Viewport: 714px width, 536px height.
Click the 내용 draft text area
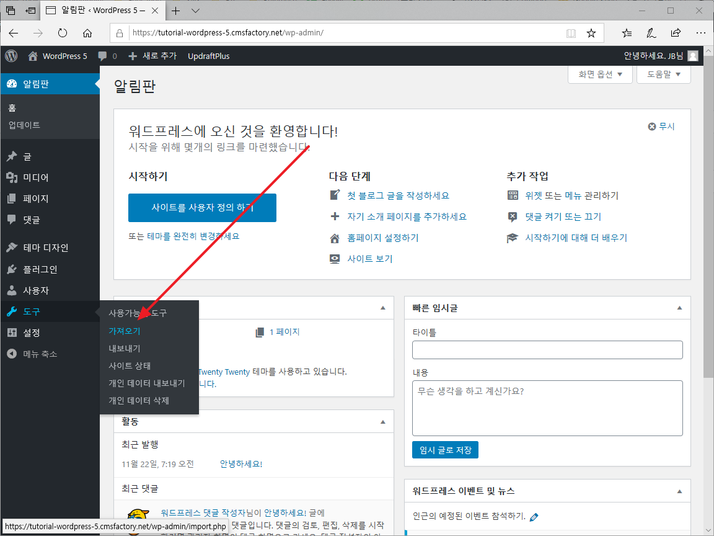[547, 408]
